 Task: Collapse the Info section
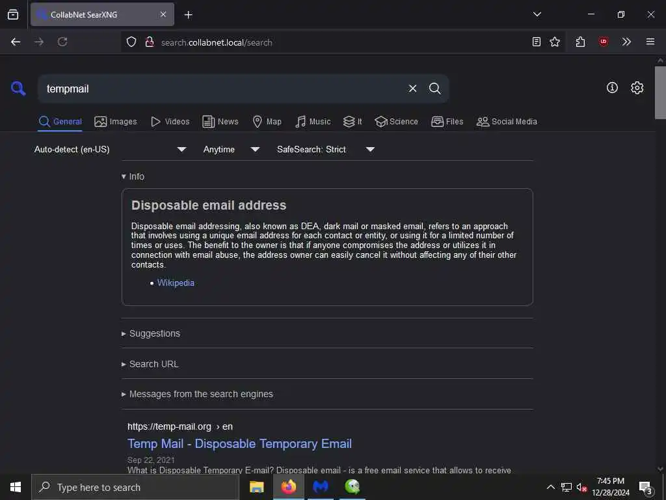point(133,176)
